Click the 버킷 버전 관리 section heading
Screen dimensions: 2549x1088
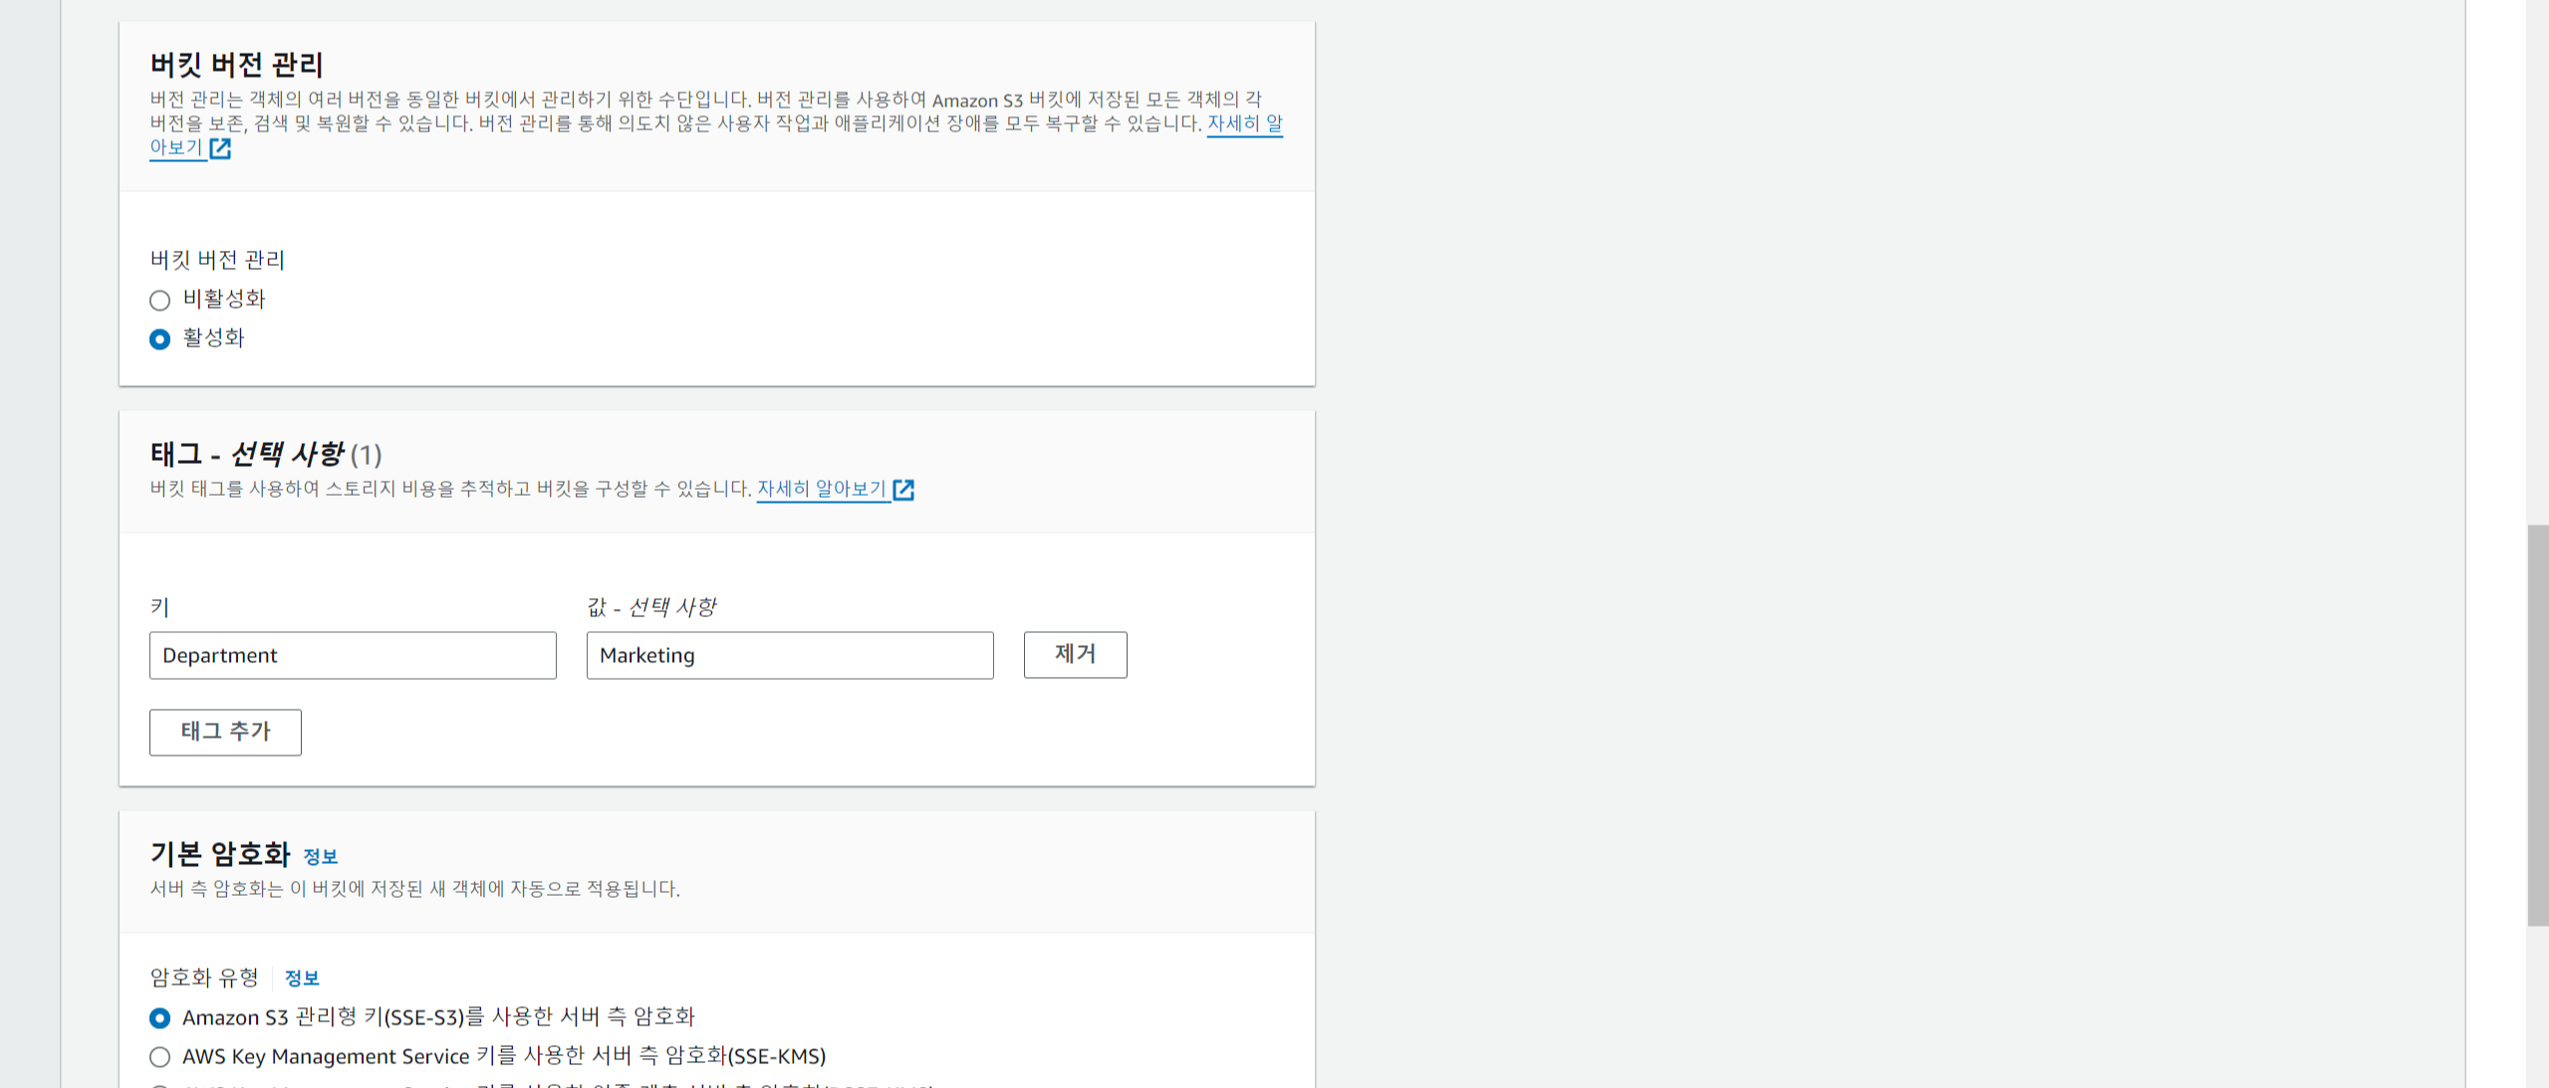point(236,65)
